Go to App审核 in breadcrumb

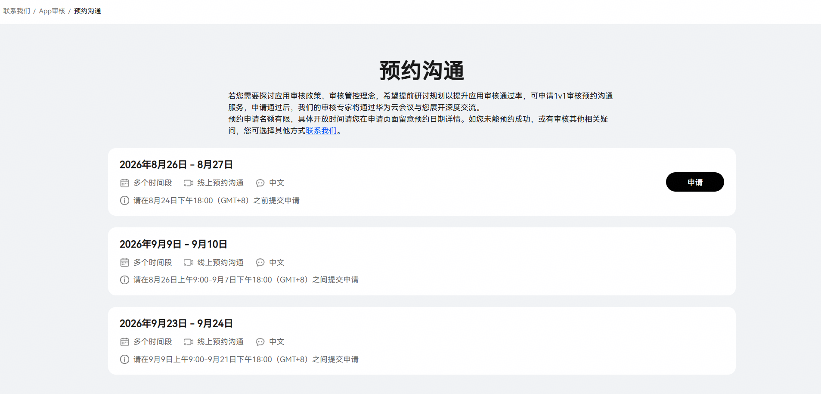[52, 11]
